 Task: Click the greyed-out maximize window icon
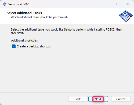[x=115, y=4]
